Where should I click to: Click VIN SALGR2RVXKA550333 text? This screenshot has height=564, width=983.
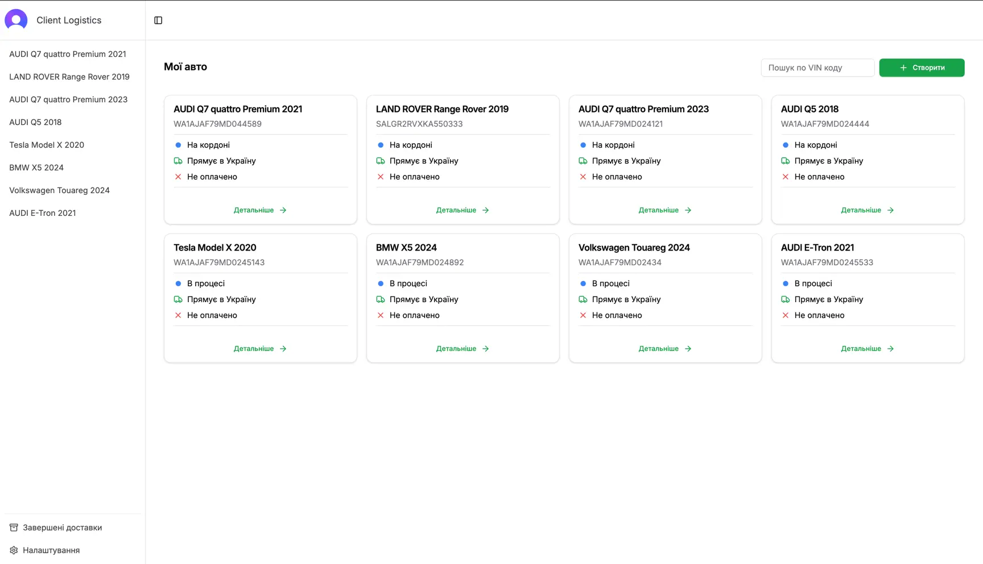click(x=419, y=124)
